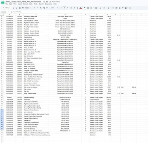Undo the last action
This screenshot has width=148, height=143.
(x=13, y=8)
